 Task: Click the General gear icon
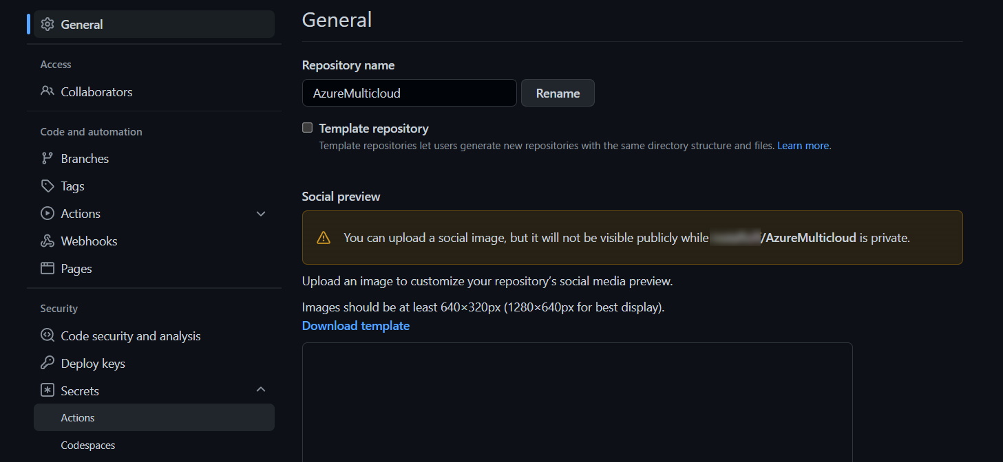pos(47,24)
